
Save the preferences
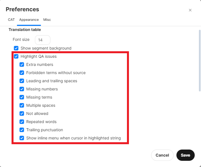click(x=186, y=155)
